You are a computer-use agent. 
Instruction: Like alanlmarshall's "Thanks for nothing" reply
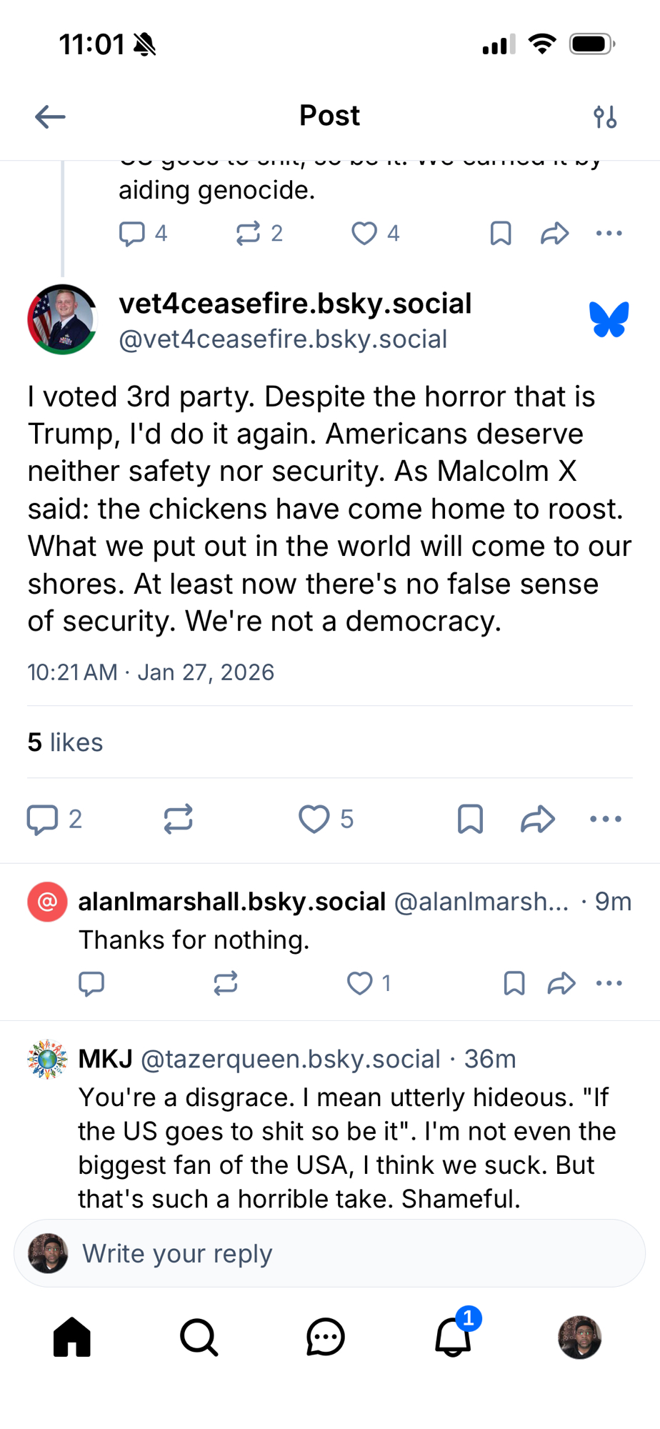point(360,983)
